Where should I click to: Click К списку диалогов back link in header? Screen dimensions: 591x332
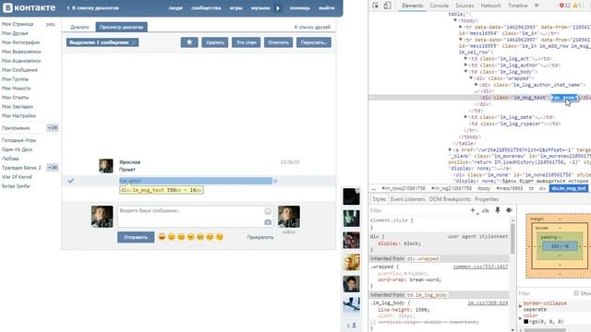coord(92,8)
